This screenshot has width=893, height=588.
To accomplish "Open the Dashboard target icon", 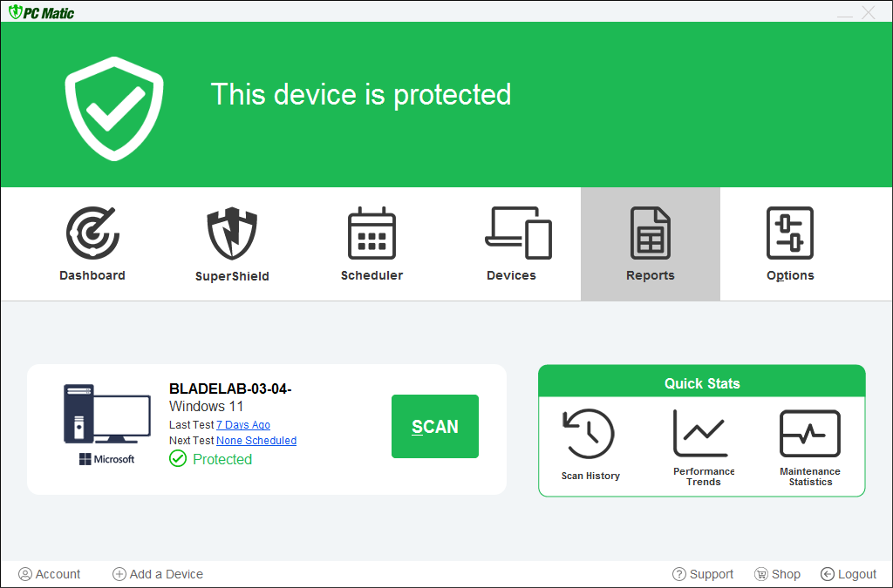I will pyautogui.click(x=92, y=233).
